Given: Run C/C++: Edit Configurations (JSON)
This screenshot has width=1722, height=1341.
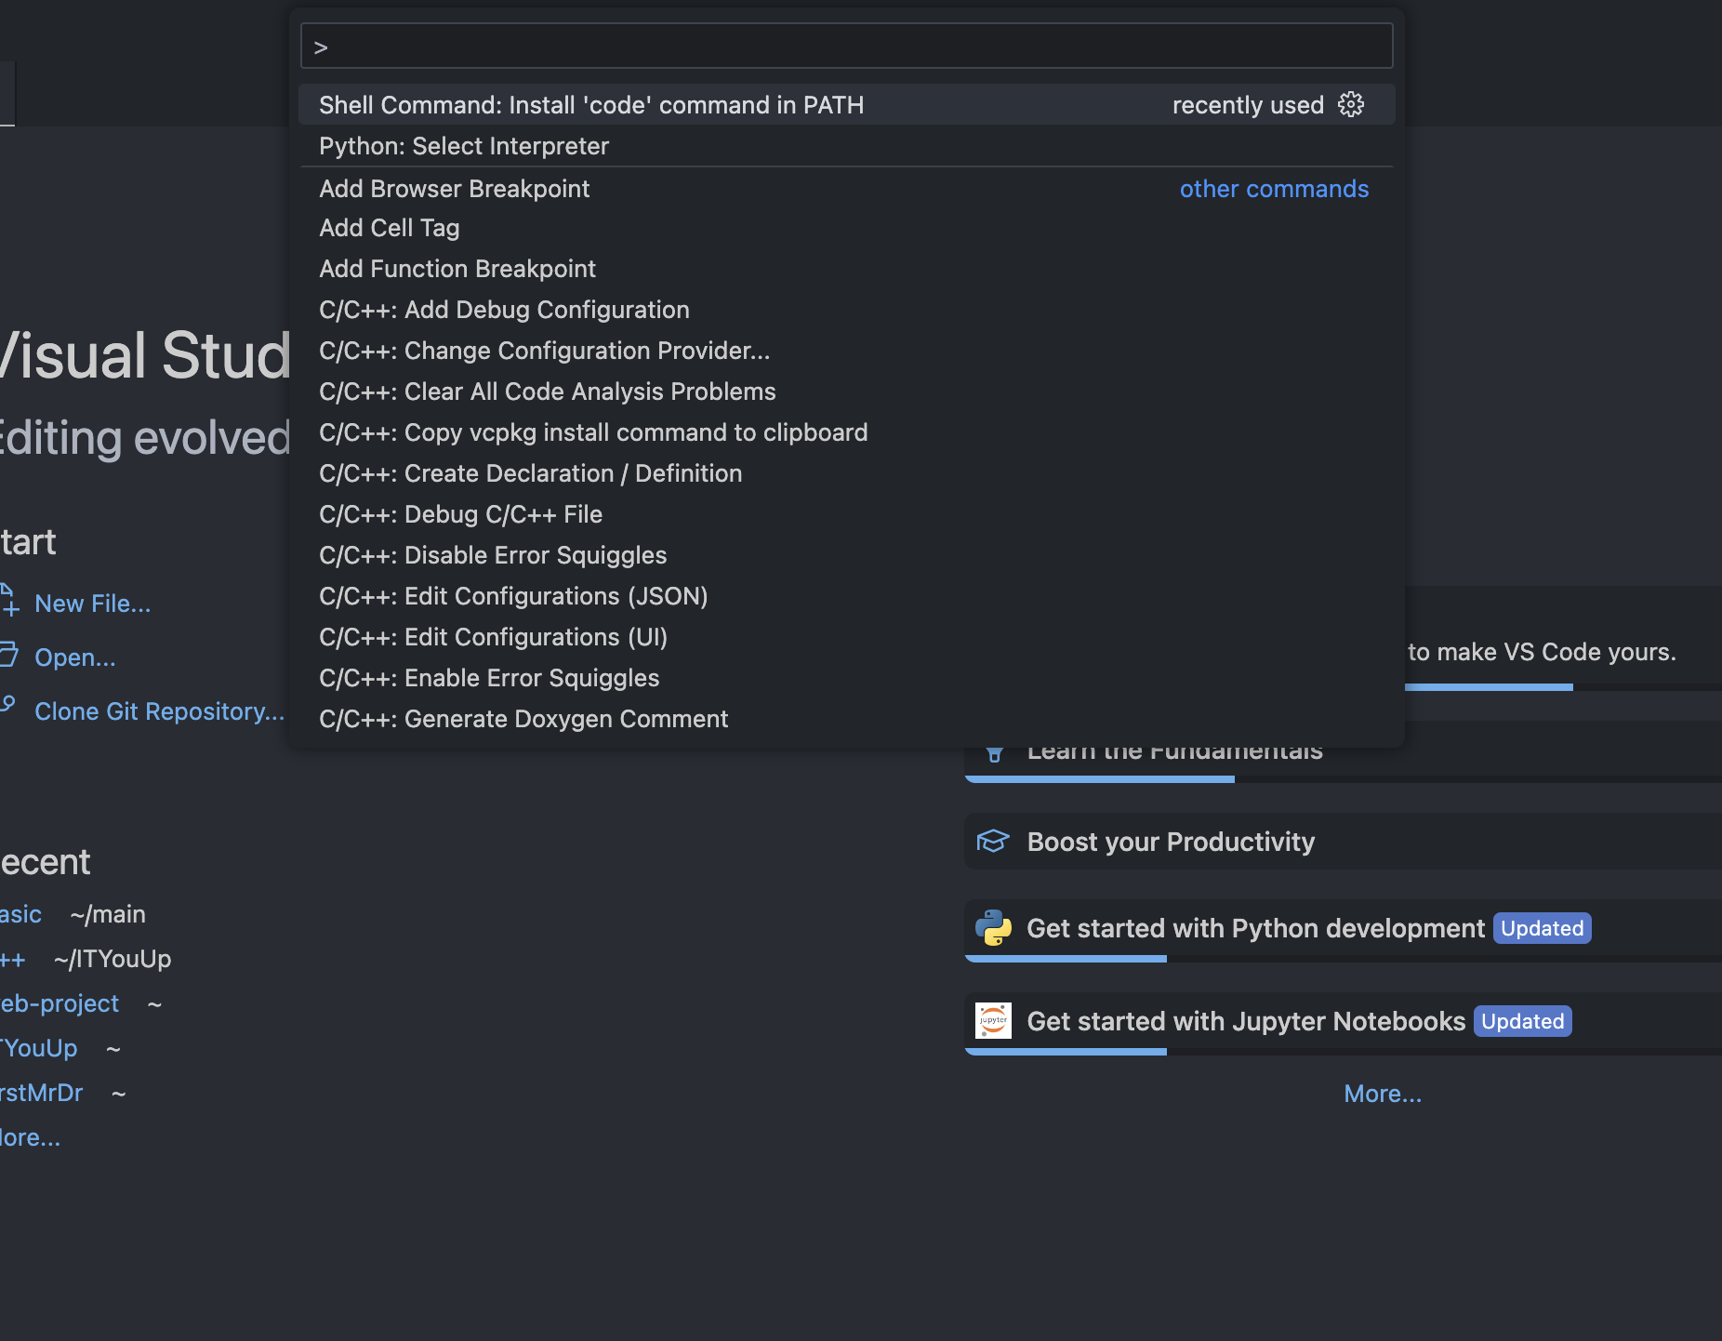Looking at the screenshot, I should pos(846,596).
